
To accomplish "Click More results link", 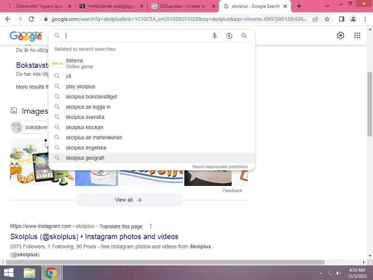I will click(x=32, y=87).
